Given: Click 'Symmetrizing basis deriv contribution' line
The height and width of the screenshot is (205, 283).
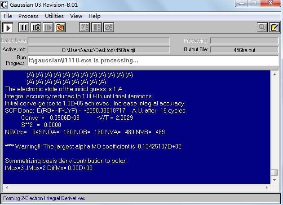Looking at the screenshot, I should click(66, 161).
